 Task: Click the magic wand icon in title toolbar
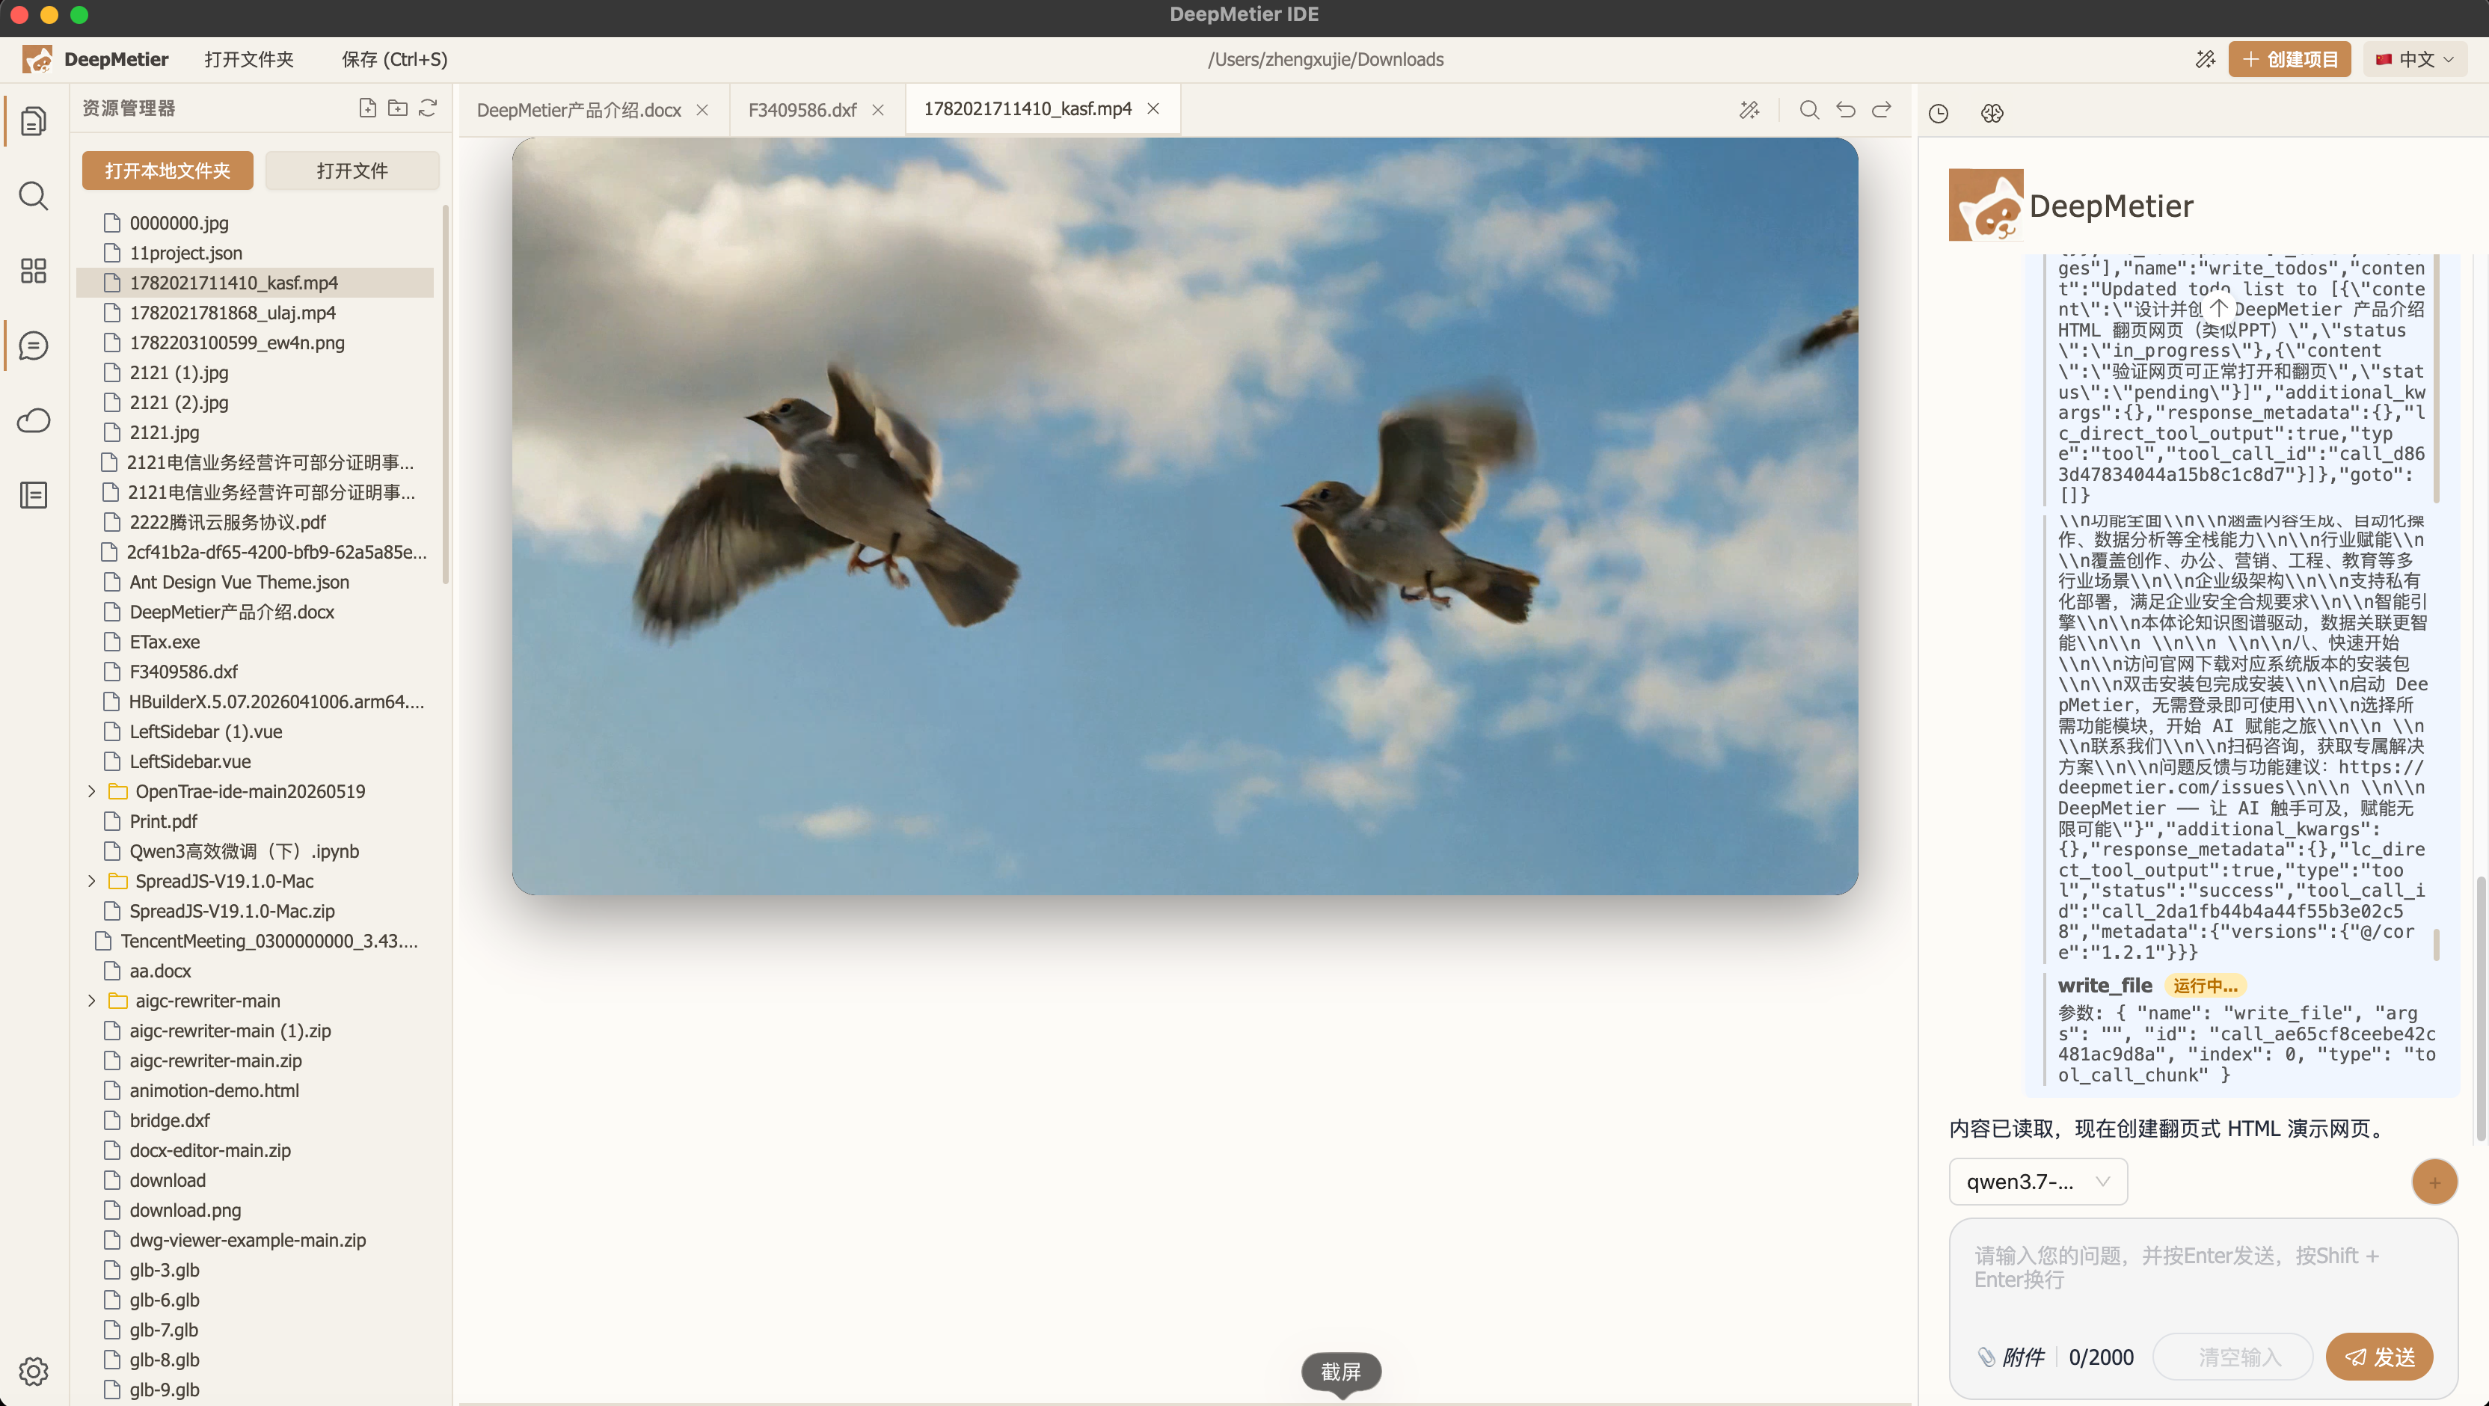(x=2205, y=60)
